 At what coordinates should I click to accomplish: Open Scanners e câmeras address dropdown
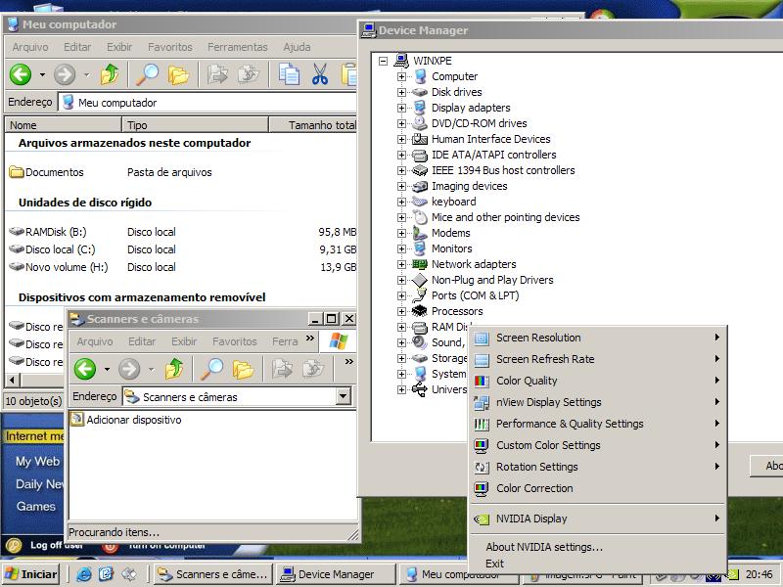[x=343, y=397]
